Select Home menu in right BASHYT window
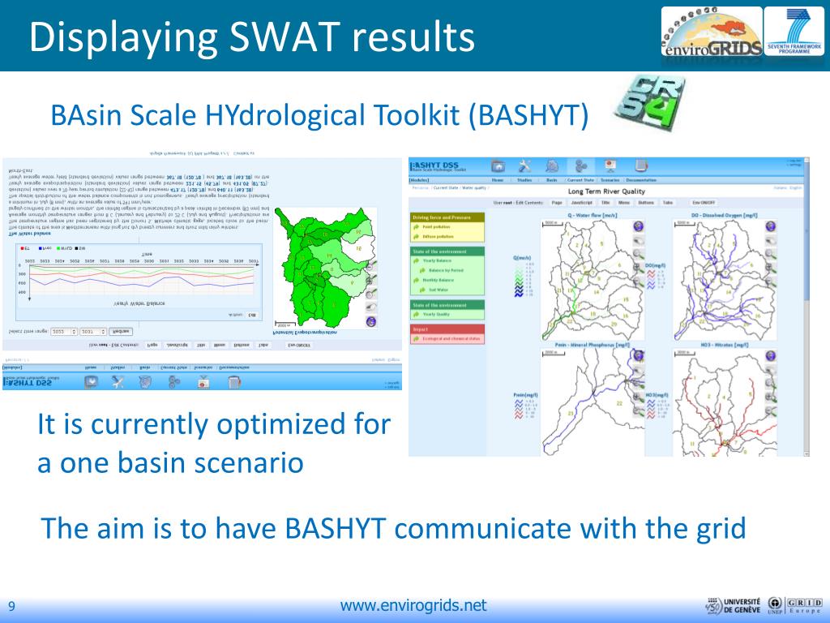This screenshot has width=830, height=623. pos(498,180)
